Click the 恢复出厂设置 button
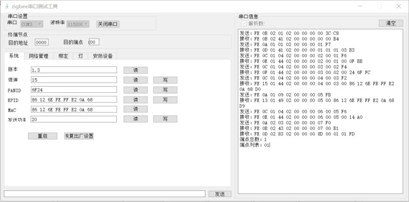Viewport: 409px width, 202px height. [79, 136]
